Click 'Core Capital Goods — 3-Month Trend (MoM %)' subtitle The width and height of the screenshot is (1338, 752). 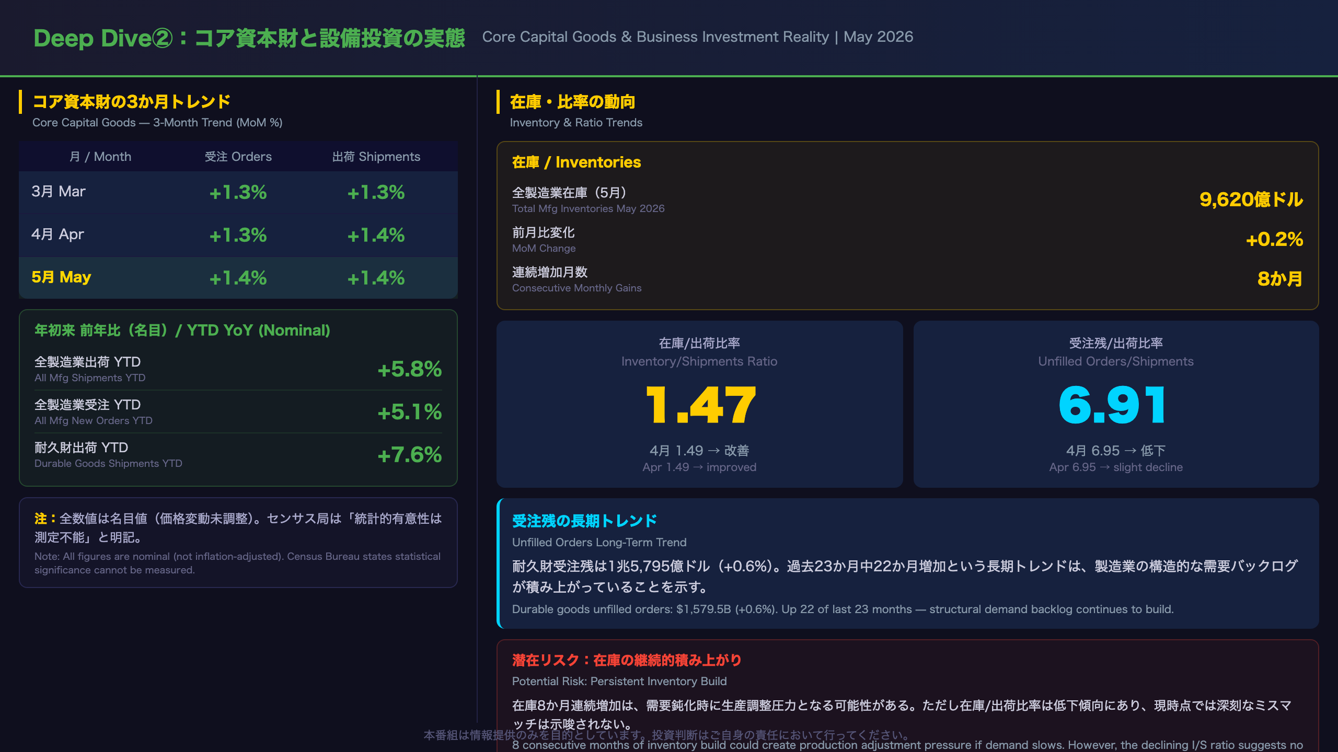click(x=157, y=122)
